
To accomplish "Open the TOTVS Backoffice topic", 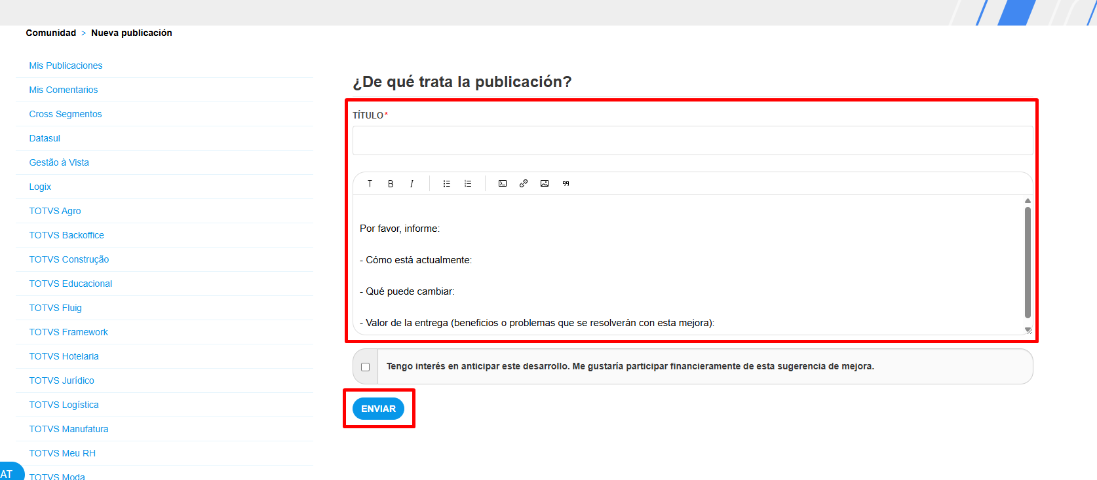I will tap(67, 235).
